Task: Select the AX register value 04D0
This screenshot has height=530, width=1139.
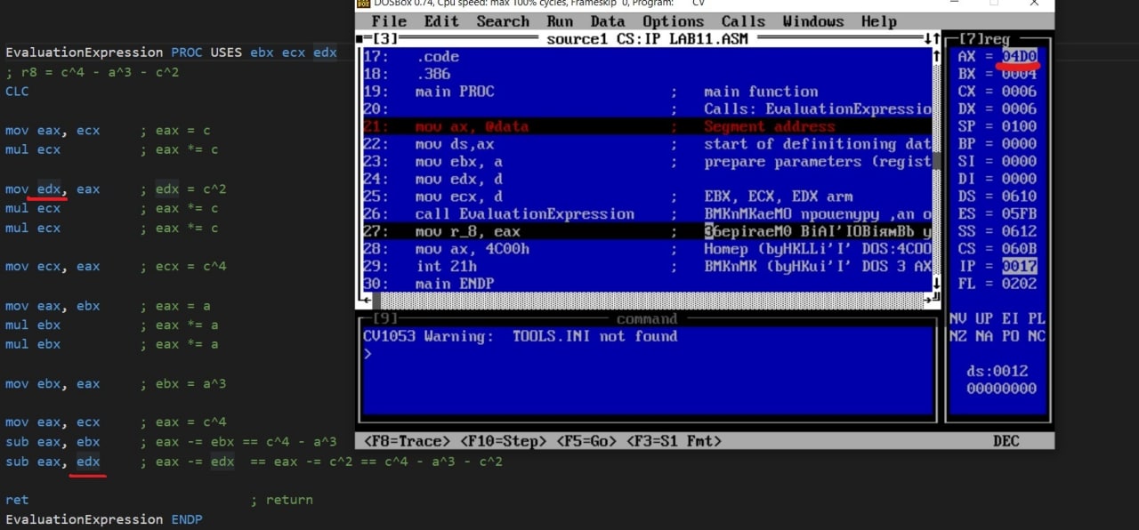Action: (1019, 56)
